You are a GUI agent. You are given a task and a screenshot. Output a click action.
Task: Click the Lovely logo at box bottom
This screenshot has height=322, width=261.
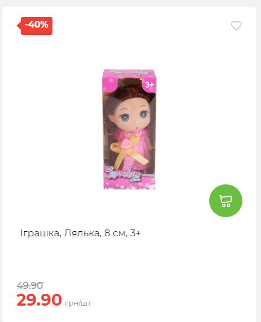coord(123,175)
